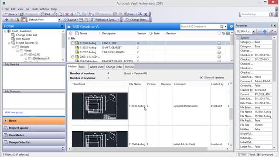Click the horizontal scrollbar in History
Screen dimensions: 279x157
tap(139, 149)
